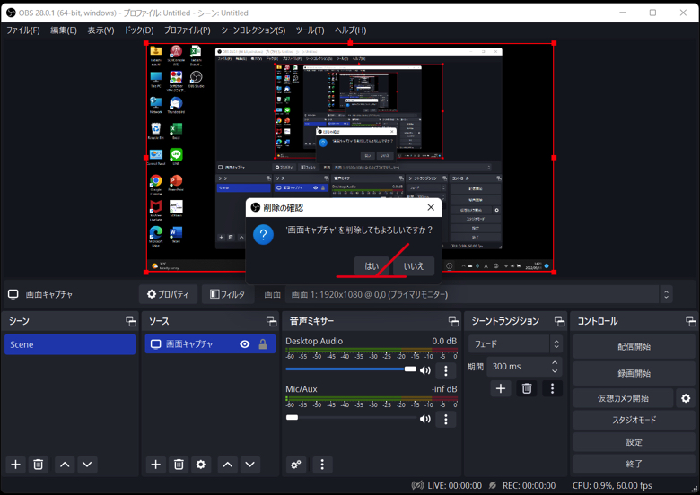
Task: Add a transition with plus icon
Action: (x=501, y=388)
